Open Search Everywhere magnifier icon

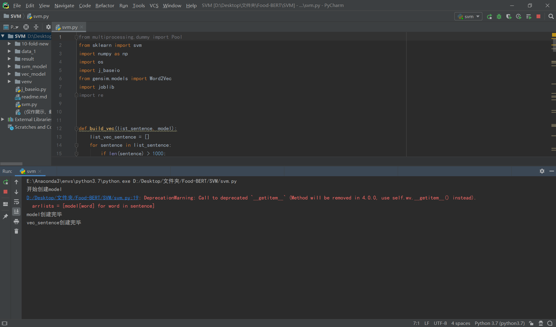pos(551,17)
